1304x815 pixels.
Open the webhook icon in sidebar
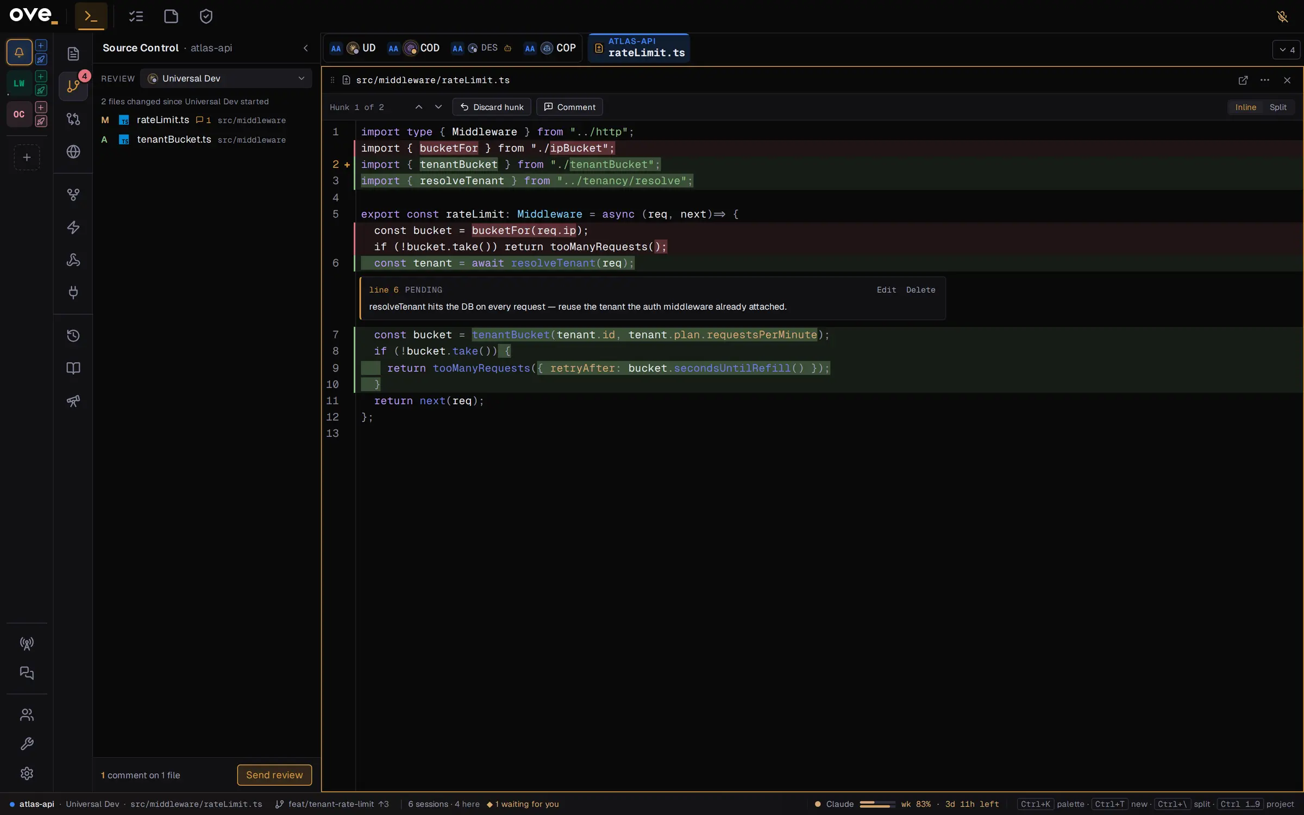73,260
